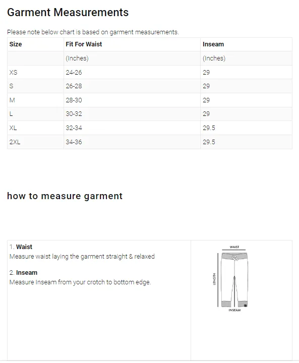Screen dimensions: 299x363
Task: Select the bold 'Inseam' instruction title
Action: (x=27, y=272)
